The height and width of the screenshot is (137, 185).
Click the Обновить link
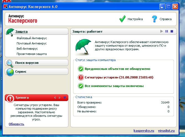tap(17, 124)
